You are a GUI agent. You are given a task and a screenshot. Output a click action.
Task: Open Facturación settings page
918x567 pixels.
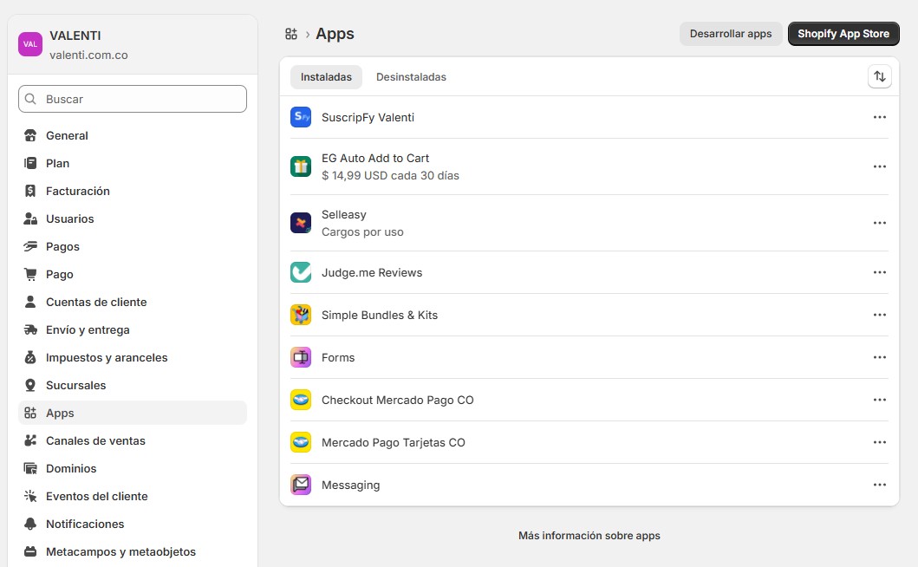(x=133, y=191)
